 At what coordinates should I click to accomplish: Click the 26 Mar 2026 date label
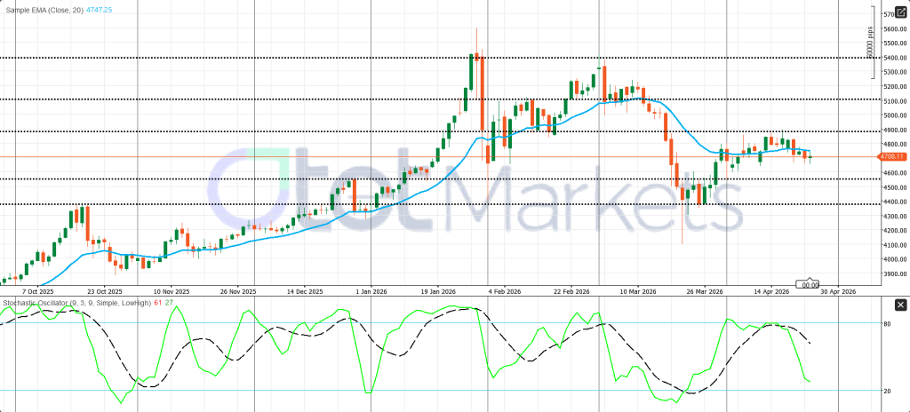705,291
